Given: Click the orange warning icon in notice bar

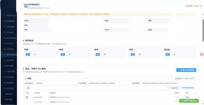Looking at the screenshot, I should (x=26, y=14).
